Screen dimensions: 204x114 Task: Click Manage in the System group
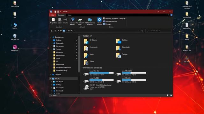[107, 24]
